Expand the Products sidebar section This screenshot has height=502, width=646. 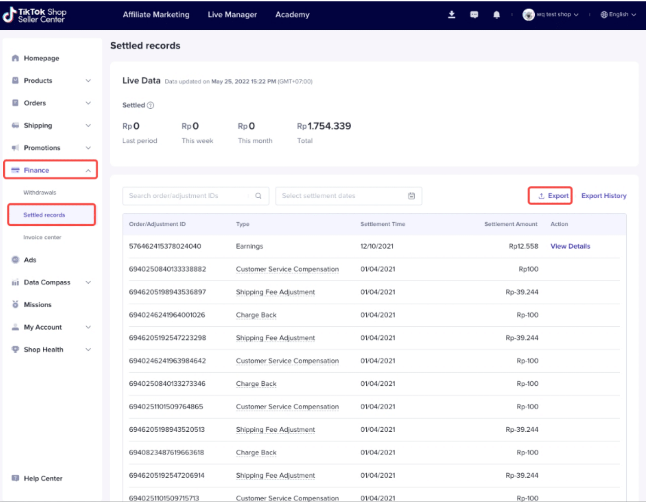coord(51,81)
